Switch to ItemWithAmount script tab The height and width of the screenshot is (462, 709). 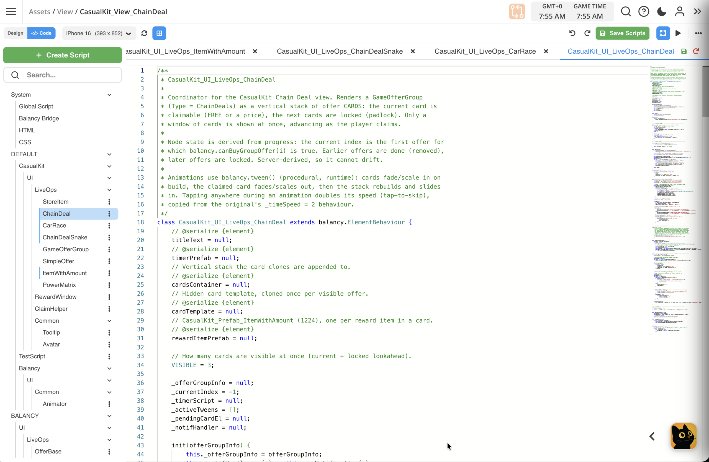click(x=185, y=51)
